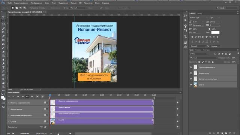Click the timeline zoom slider handle
This screenshot has width=240, height=135.
[58, 134]
